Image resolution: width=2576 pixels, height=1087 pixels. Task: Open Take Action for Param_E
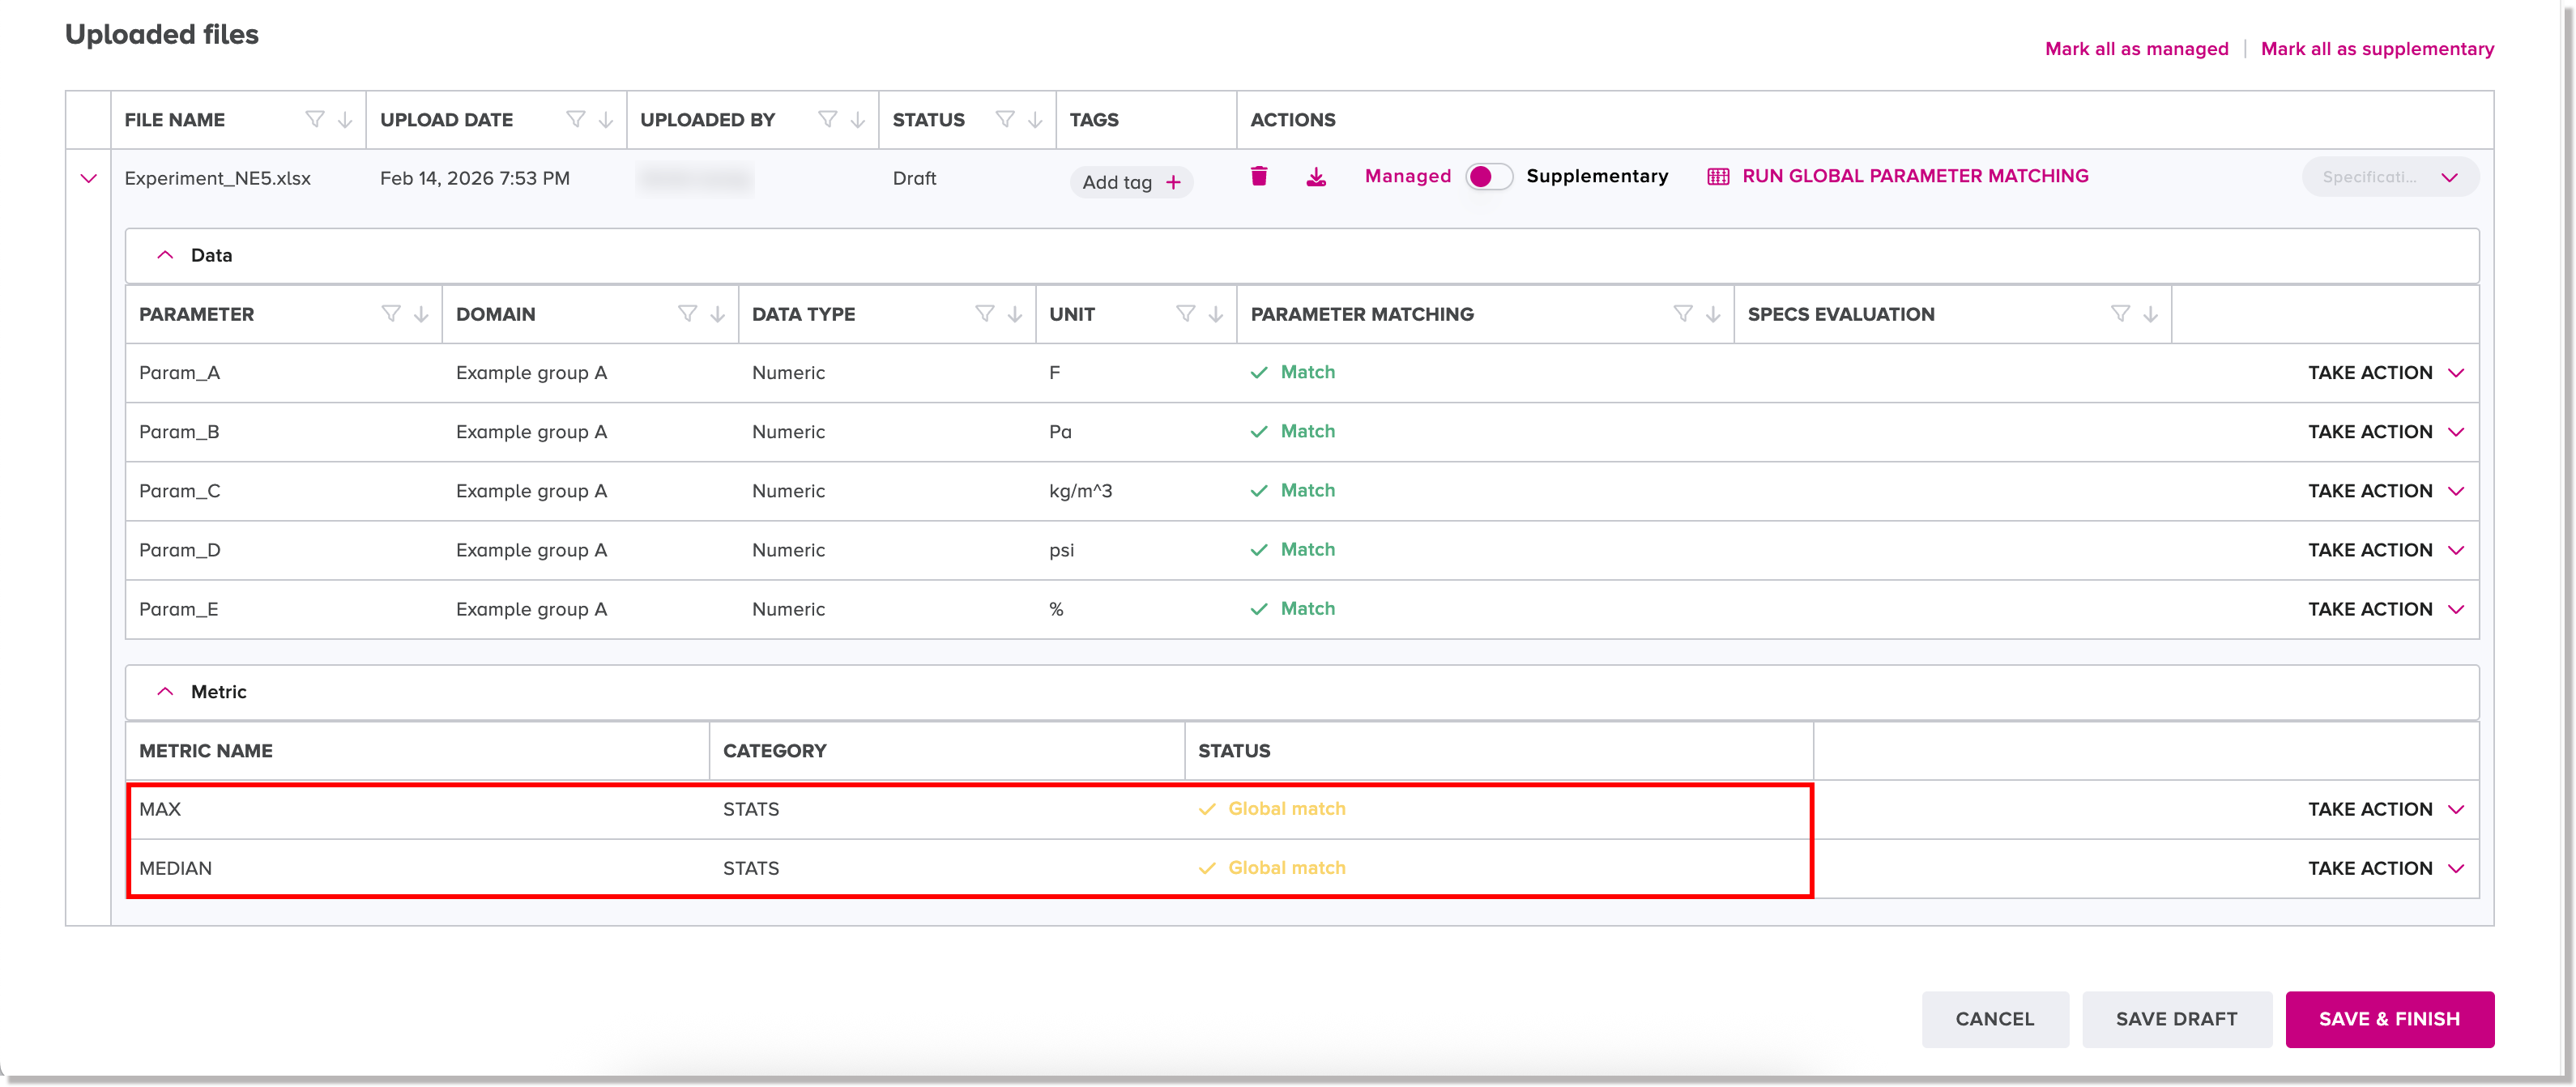coord(2386,609)
